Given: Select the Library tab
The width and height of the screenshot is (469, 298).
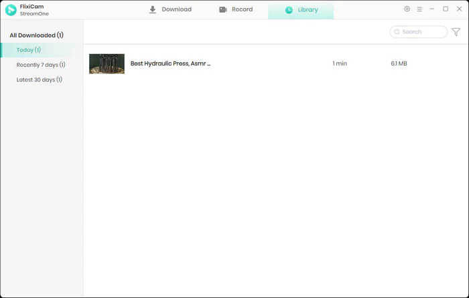Looking at the screenshot, I should coord(301,10).
